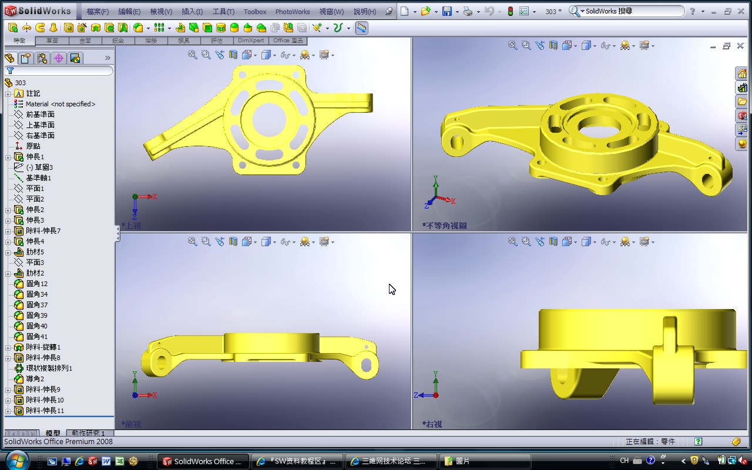Viewport: 752px width, 470px height.
Task: Select 前基準面 plane in the feature tree
Action: coord(40,115)
